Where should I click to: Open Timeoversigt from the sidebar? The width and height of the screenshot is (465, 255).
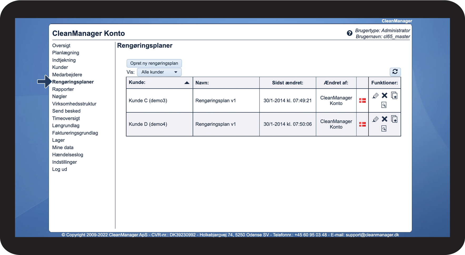[66, 118]
